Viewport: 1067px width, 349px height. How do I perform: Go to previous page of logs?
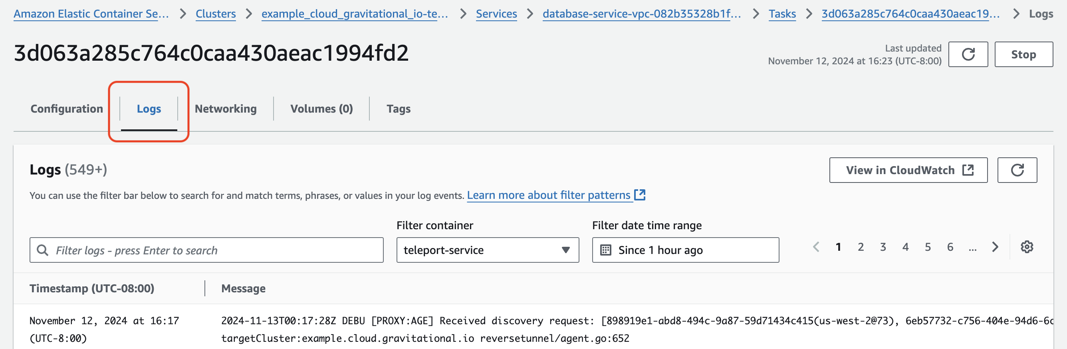tap(815, 247)
